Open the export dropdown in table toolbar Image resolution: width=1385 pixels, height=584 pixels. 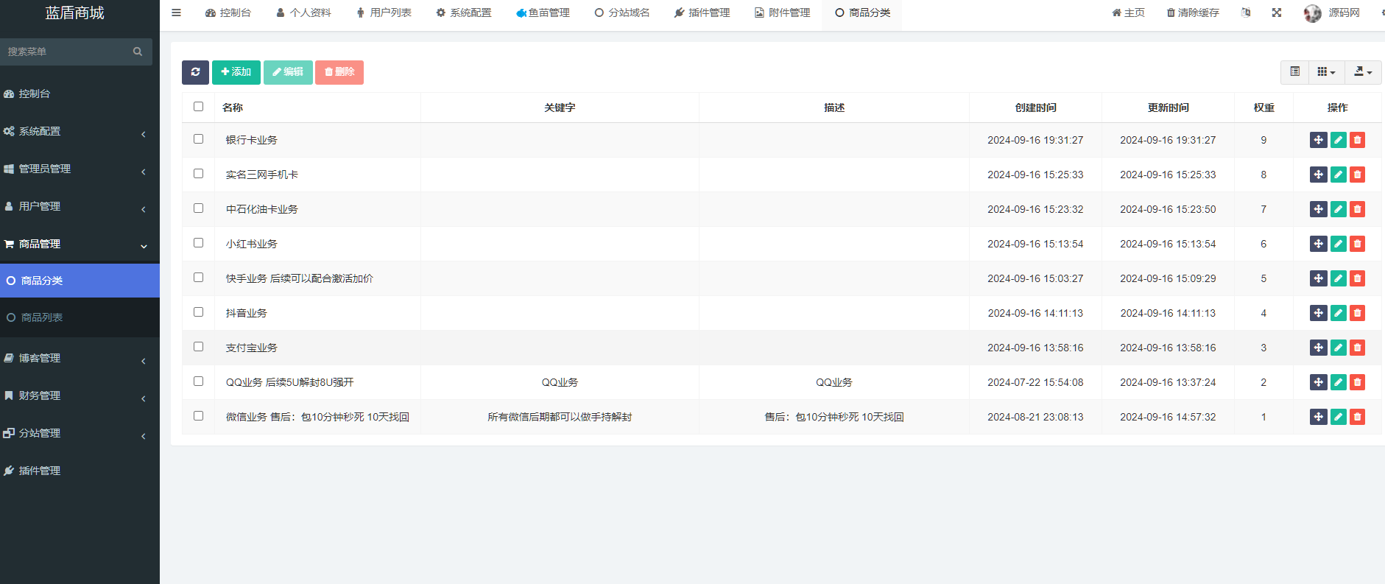coord(1363,71)
